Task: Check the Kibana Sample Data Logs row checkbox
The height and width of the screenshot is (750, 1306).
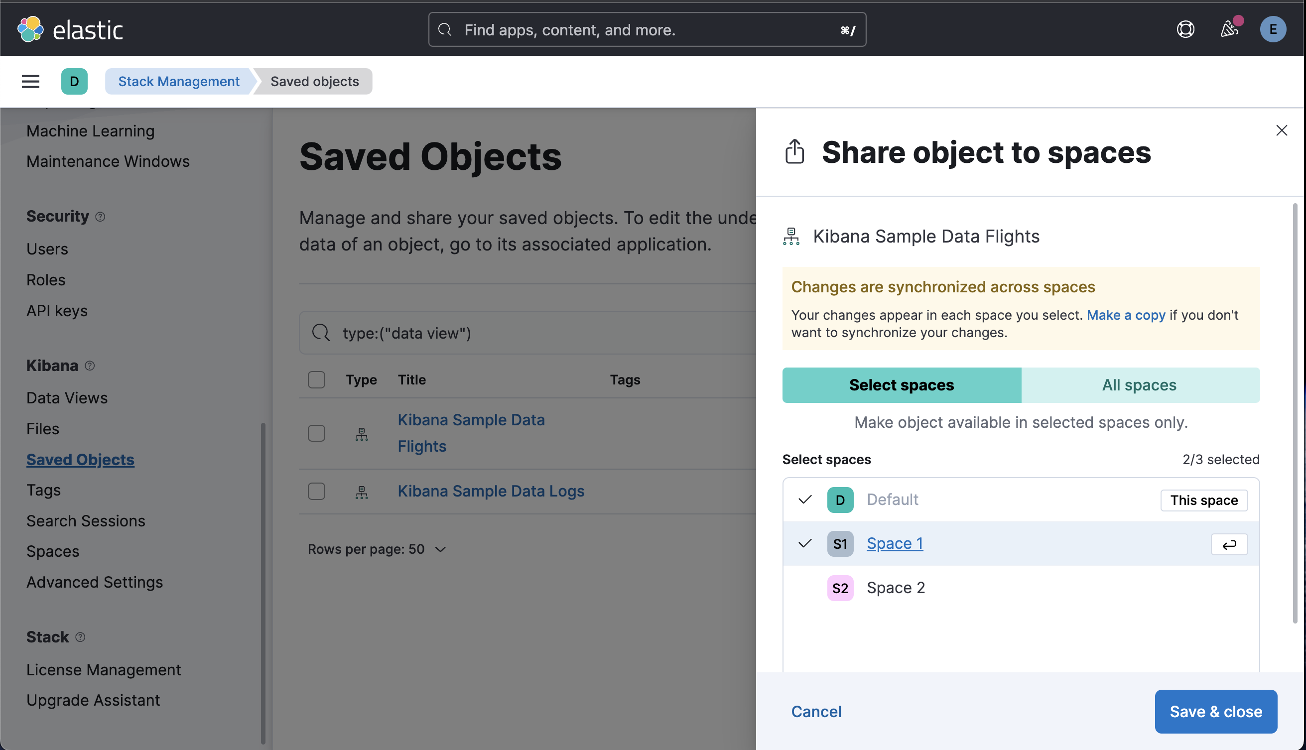Action: pos(316,491)
